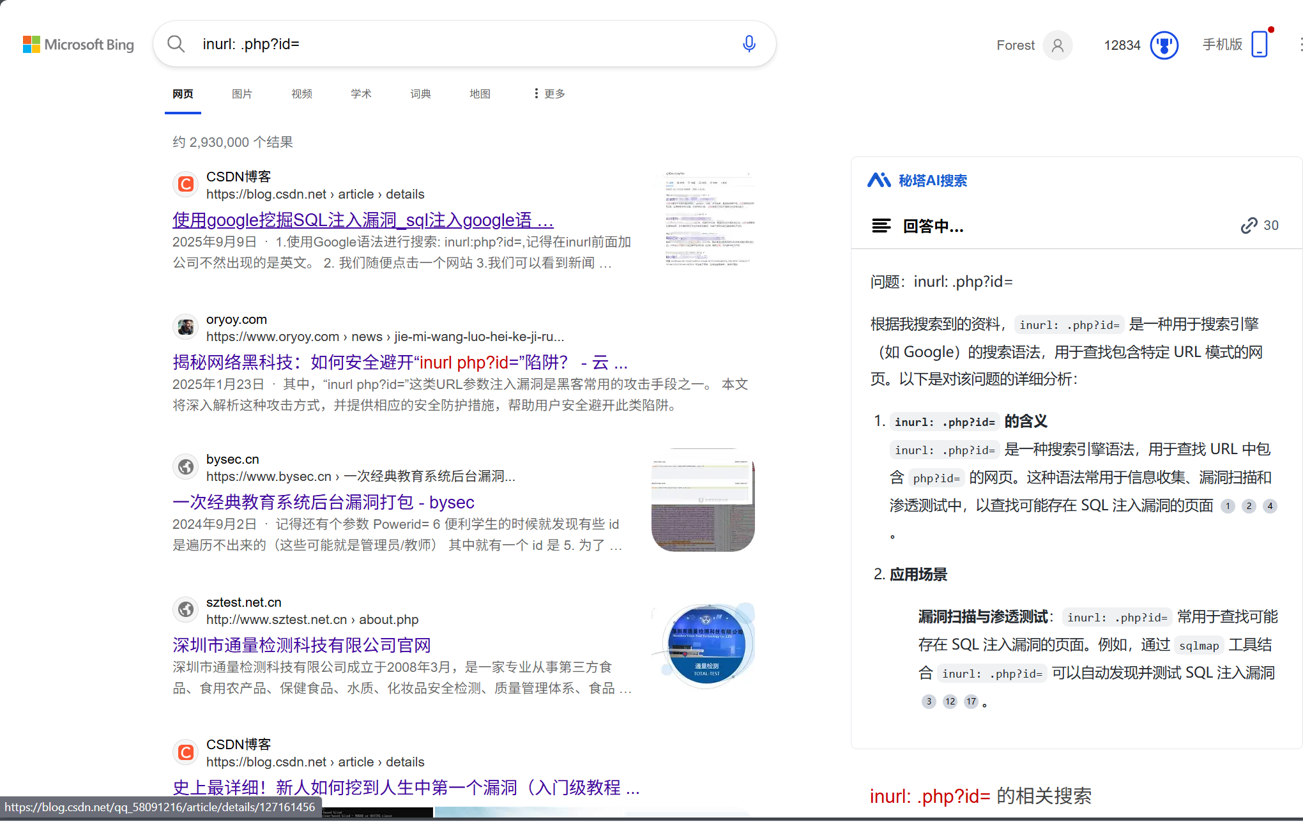Switch to the 地图 tab

pos(479,93)
